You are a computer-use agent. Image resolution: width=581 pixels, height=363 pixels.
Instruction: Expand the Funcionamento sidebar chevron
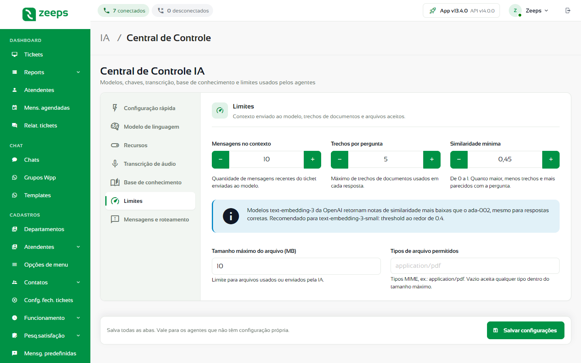click(78, 318)
